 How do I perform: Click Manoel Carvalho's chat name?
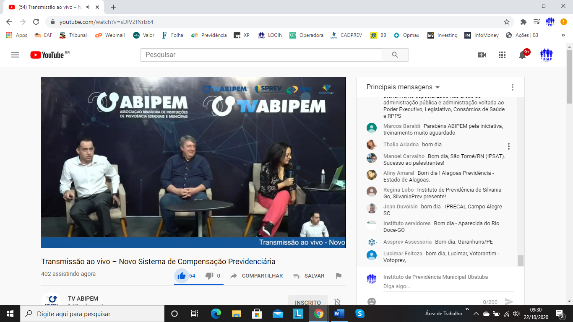point(404,156)
